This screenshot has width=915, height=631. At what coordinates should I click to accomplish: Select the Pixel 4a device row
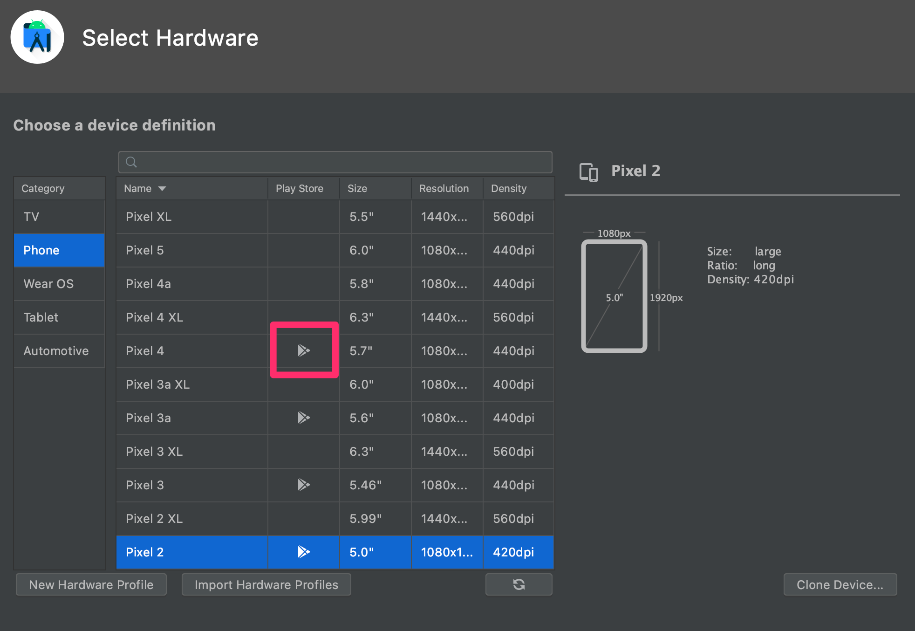pos(335,284)
